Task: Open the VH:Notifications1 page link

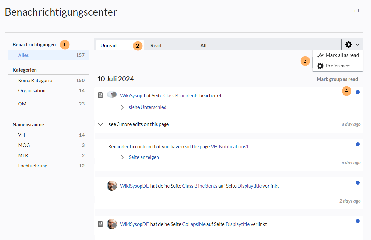Action: coord(230,147)
